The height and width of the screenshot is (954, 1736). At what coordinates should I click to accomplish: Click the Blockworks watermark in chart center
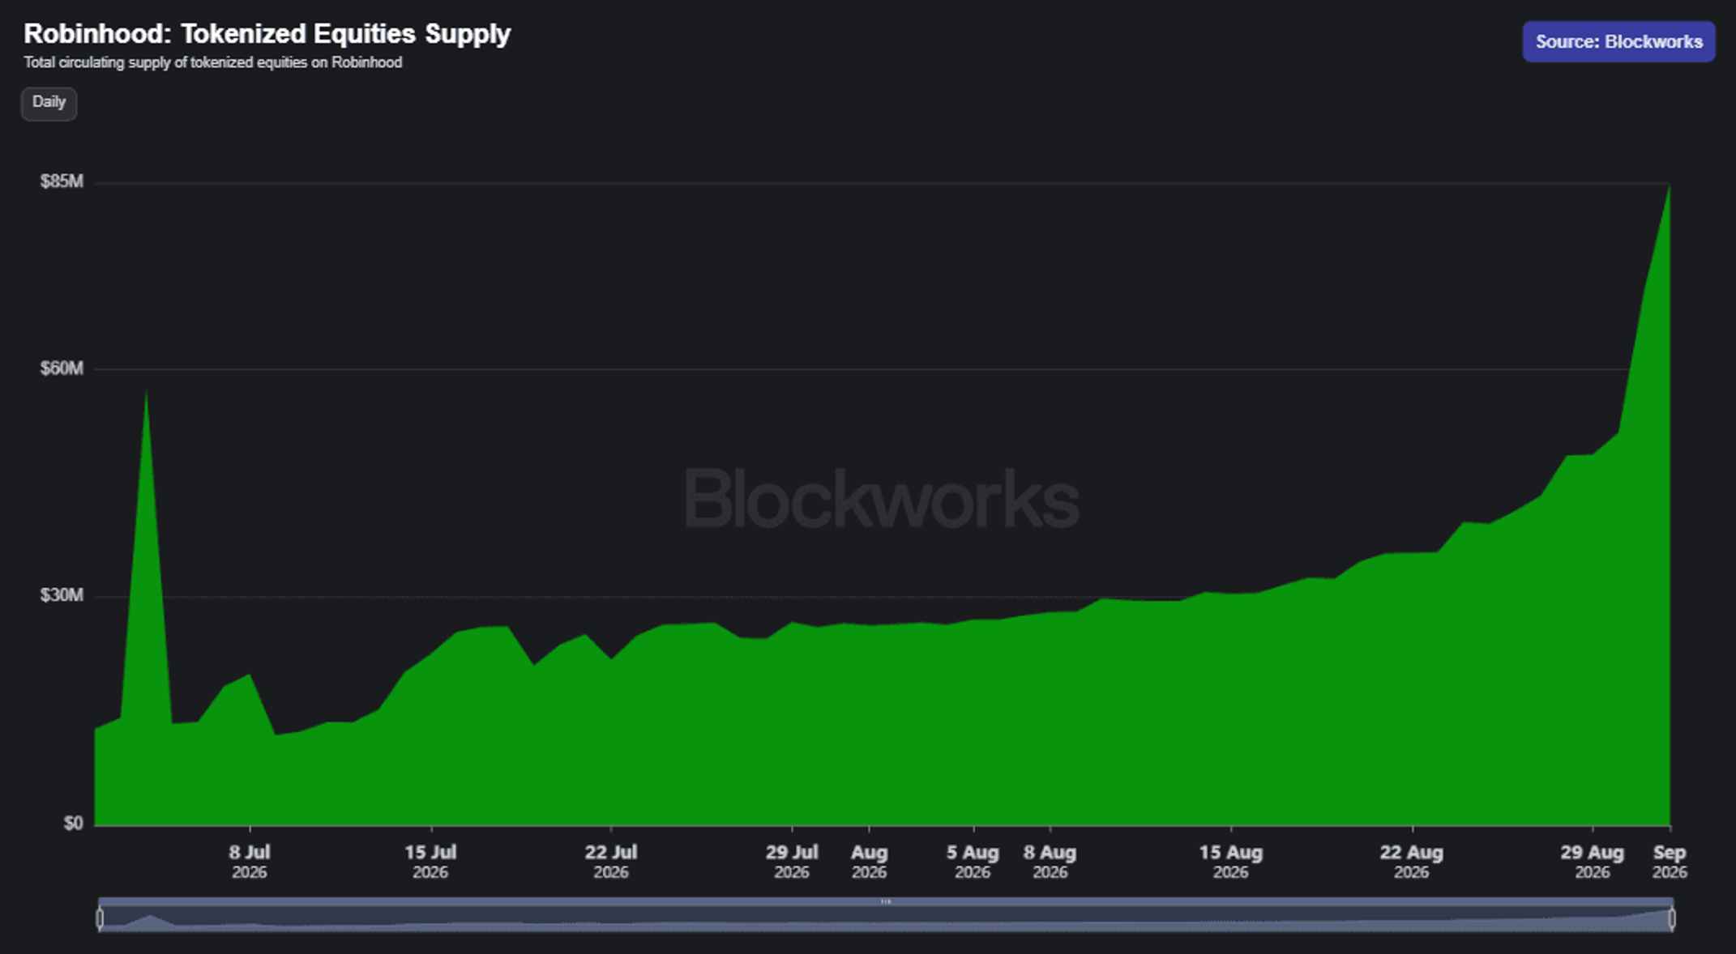(x=882, y=498)
